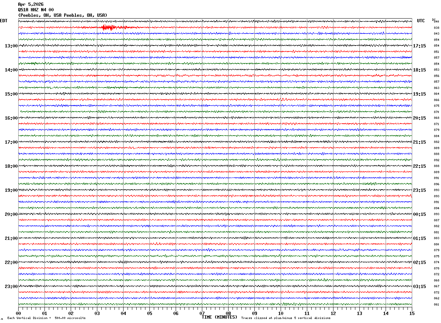This screenshot has width=441, height=323.
Task: Click the DC offset value 892
Action: coord(436,160)
